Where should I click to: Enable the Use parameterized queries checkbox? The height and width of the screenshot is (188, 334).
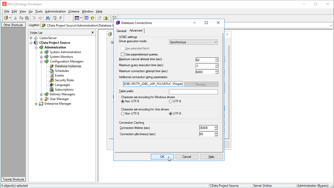[x=123, y=54]
